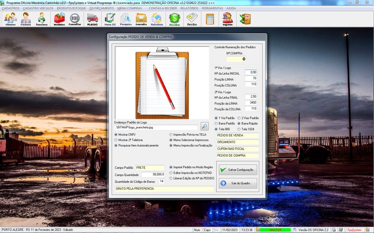This screenshot has height=233, width=374.
Task: Click the Suporte toolbar icon
Action: [227, 19]
